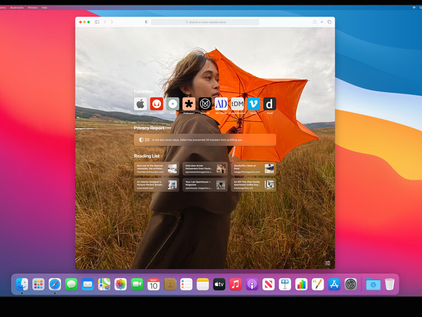This screenshot has width=422, height=317.
Task: Open start page customization settings
Action: coord(327,263)
